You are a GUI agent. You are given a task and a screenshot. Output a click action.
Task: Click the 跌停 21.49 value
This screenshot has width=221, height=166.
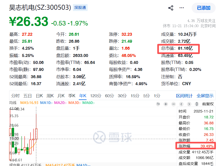point(127,41)
